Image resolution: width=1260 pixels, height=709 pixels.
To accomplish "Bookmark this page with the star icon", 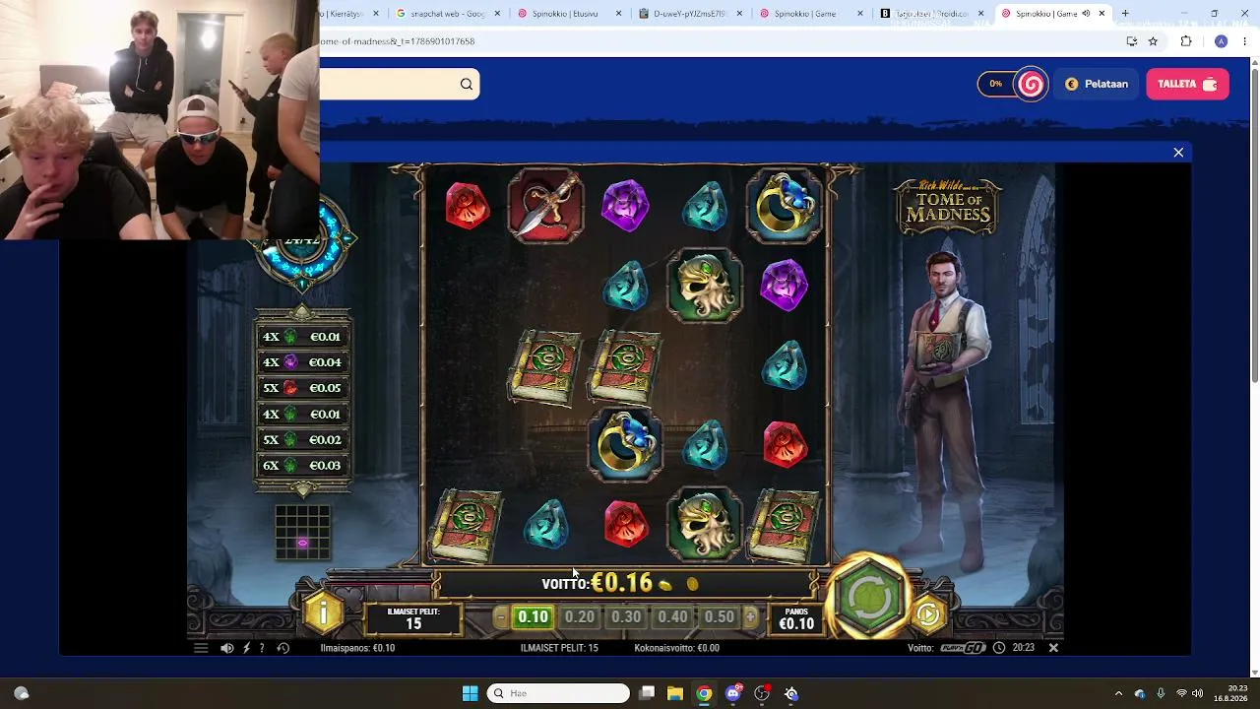I will click(1153, 41).
